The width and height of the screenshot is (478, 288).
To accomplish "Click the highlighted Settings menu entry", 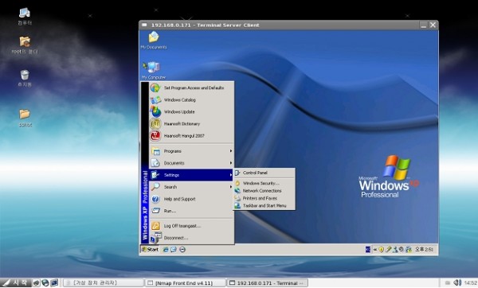I will (x=191, y=175).
